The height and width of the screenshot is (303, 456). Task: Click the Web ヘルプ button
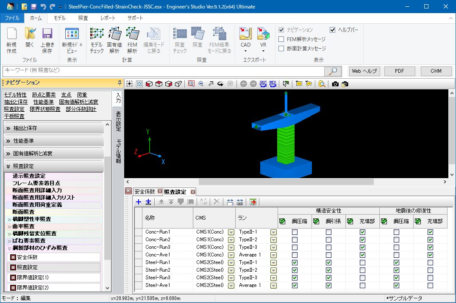364,71
